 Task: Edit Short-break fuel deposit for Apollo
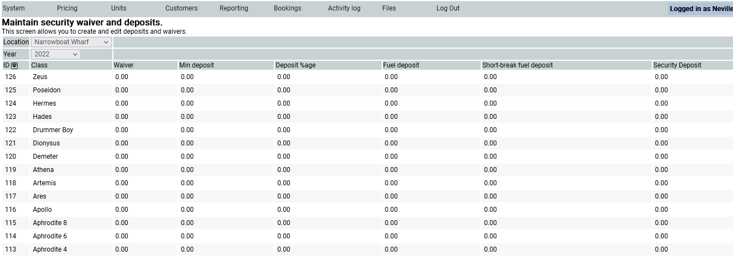click(x=490, y=210)
